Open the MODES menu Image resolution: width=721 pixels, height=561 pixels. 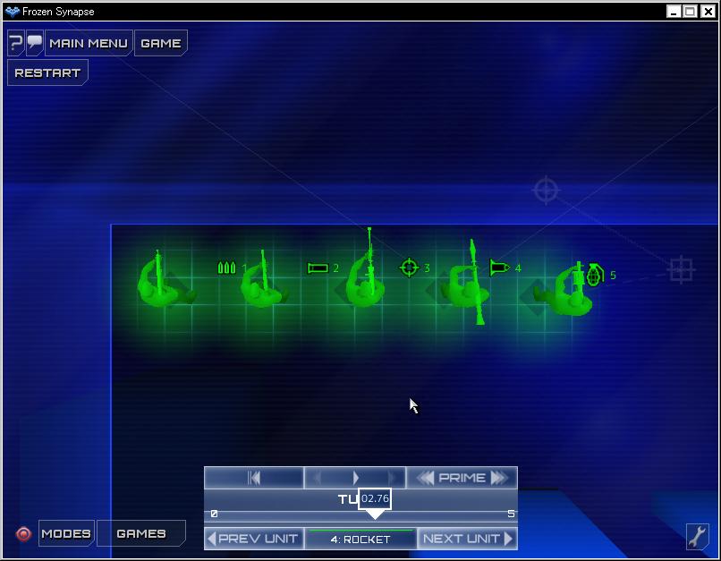click(66, 533)
